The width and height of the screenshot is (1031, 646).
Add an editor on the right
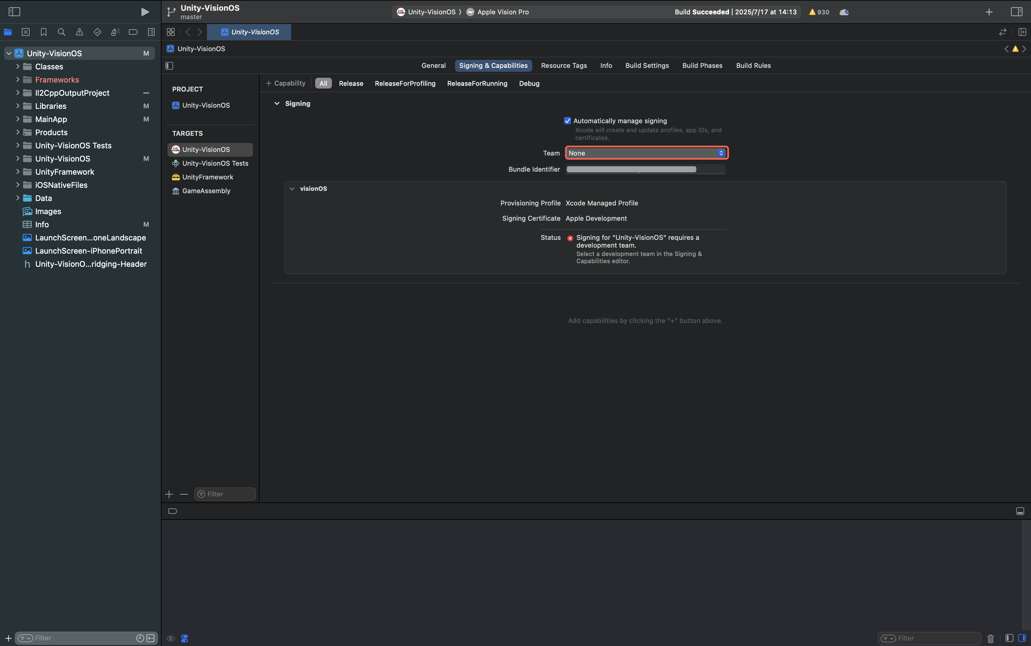(x=1022, y=32)
